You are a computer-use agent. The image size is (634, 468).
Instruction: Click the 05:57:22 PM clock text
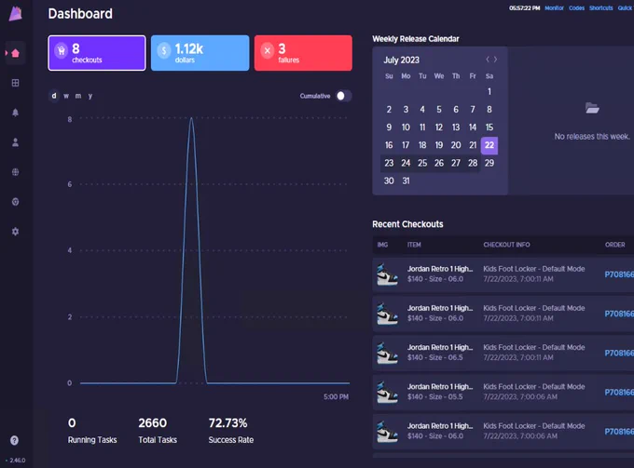(524, 8)
